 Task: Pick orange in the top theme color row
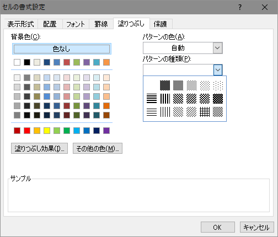(106, 62)
